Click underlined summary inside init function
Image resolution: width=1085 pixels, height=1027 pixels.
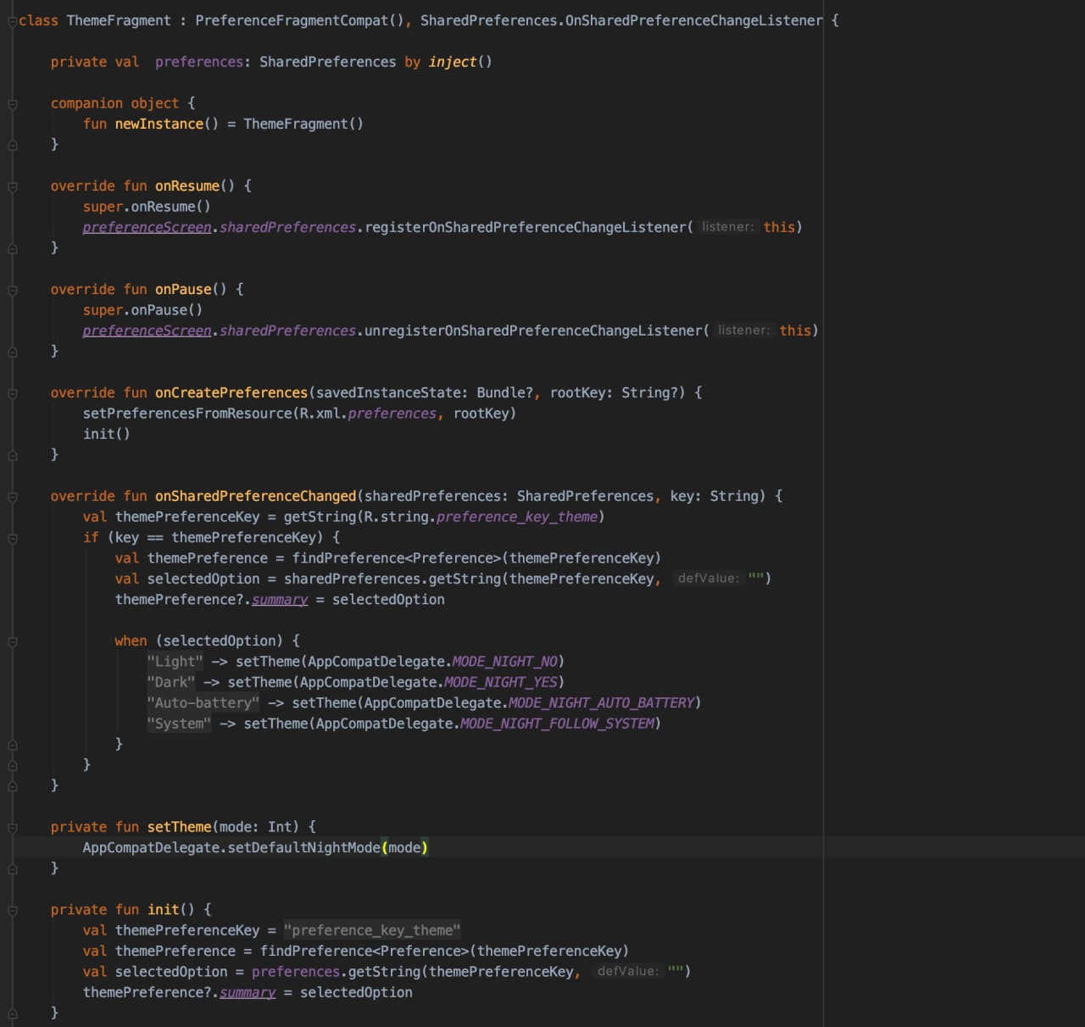tap(248, 992)
